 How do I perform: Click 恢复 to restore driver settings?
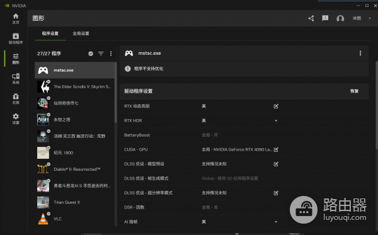pos(354,91)
